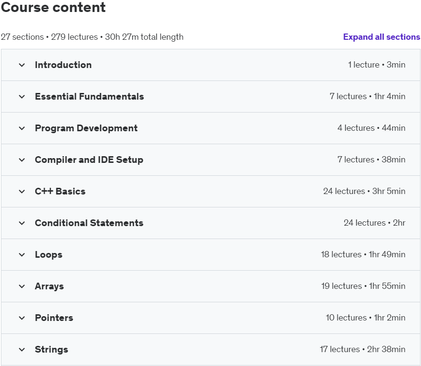
Task: Select the '18 lectures • 1hr 49min' Loops row
Action: point(363,255)
